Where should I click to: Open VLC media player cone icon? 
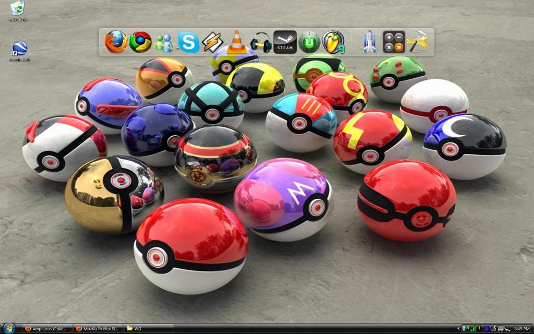tap(237, 42)
